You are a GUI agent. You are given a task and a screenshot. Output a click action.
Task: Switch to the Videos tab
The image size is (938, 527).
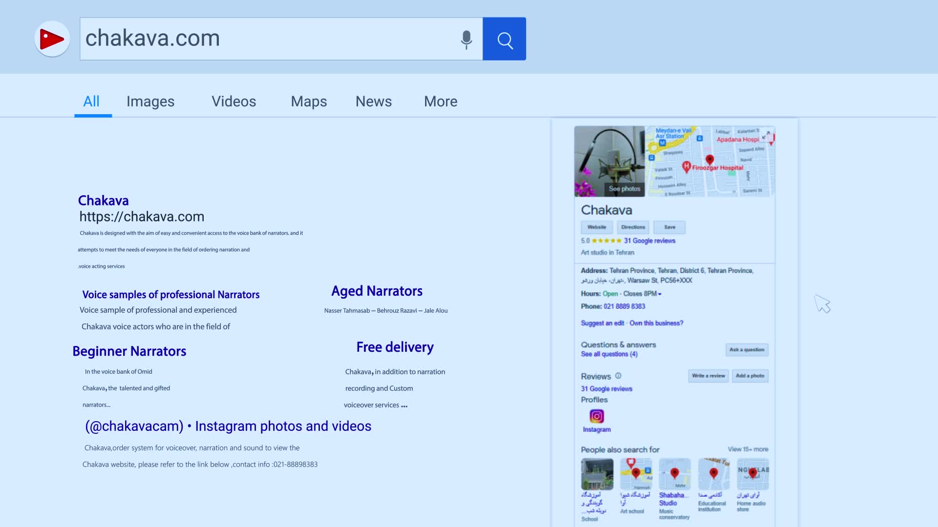[x=234, y=101]
